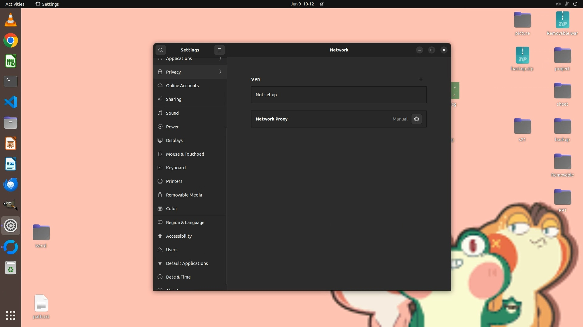Open the Displays settings panel
The height and width of the screenshot is (327, 583).
coord(174,140)
